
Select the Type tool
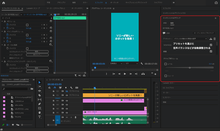click(39, 117)
